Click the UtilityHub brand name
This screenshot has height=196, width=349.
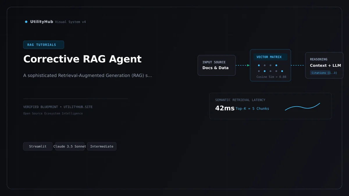tap(42, 22)
